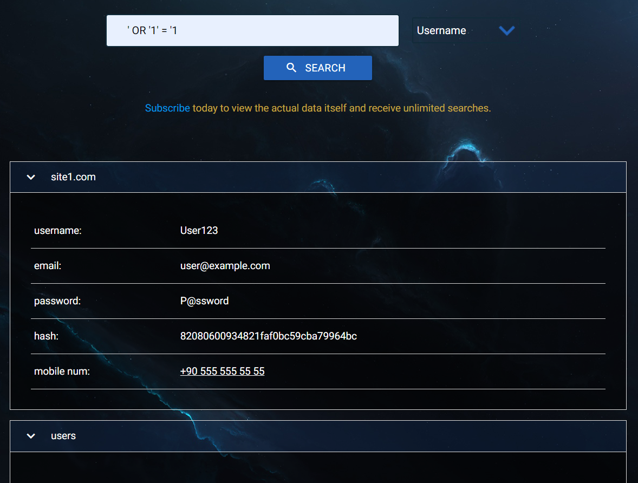Click the site1.com section title
This screenshot has height=483, width=638.
pos(73,177)
